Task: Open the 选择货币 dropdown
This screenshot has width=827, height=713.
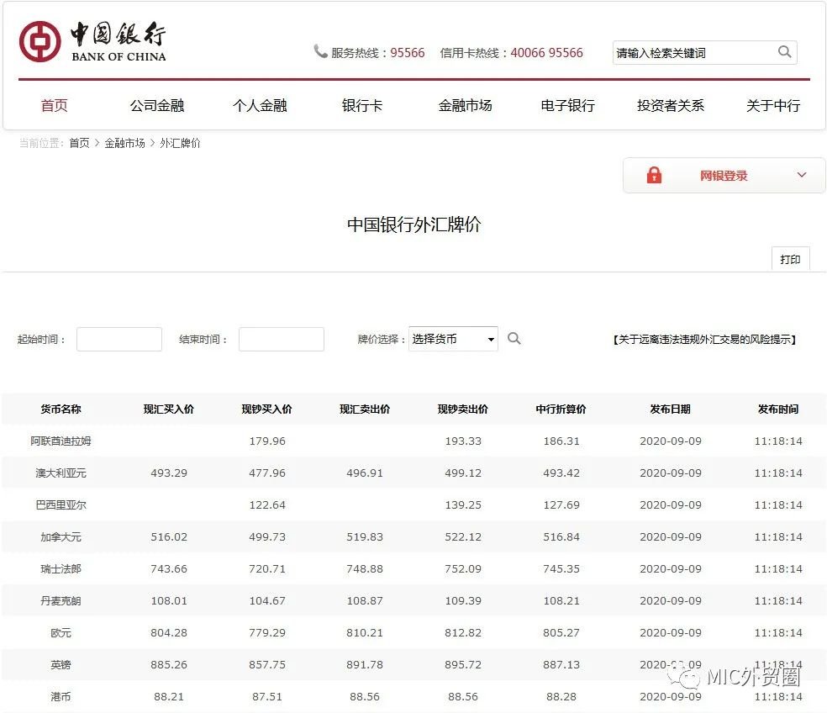Action: [453, 339]
